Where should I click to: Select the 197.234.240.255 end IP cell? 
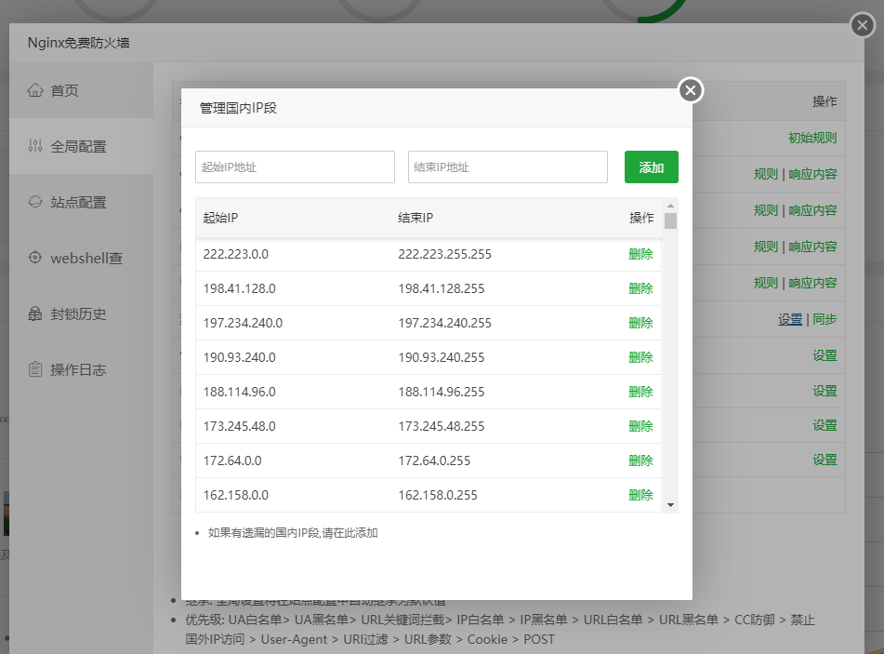(x=445, y=323)
